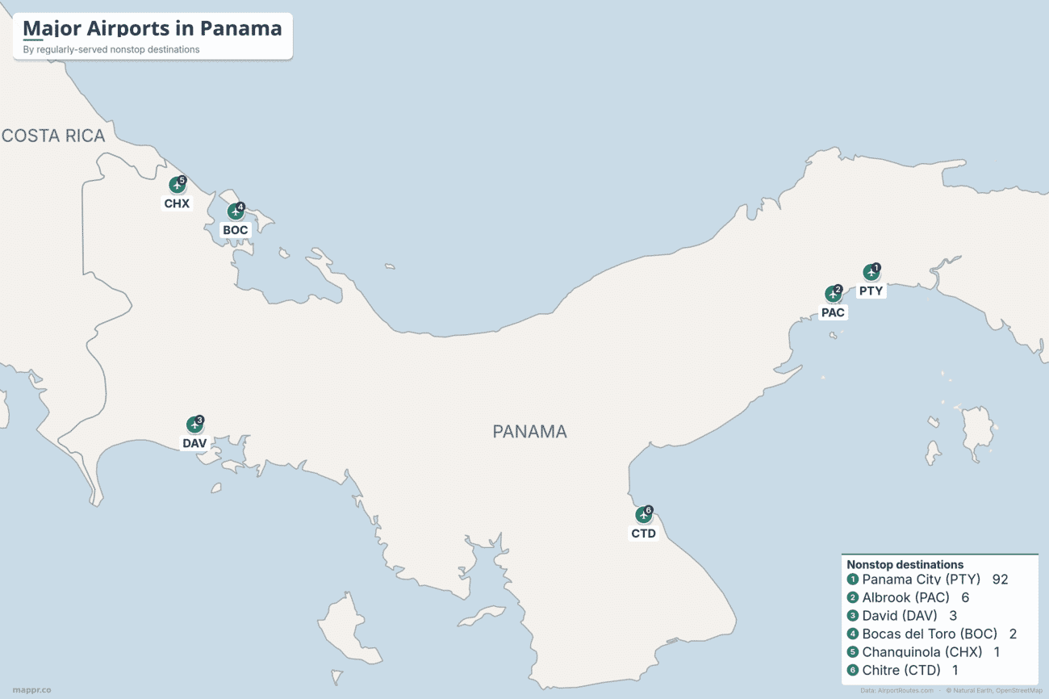The height and width of the screenshot is (699, 1049).
Task: Open the CTD airport plane marker
Action: click(x=642, y=514)
